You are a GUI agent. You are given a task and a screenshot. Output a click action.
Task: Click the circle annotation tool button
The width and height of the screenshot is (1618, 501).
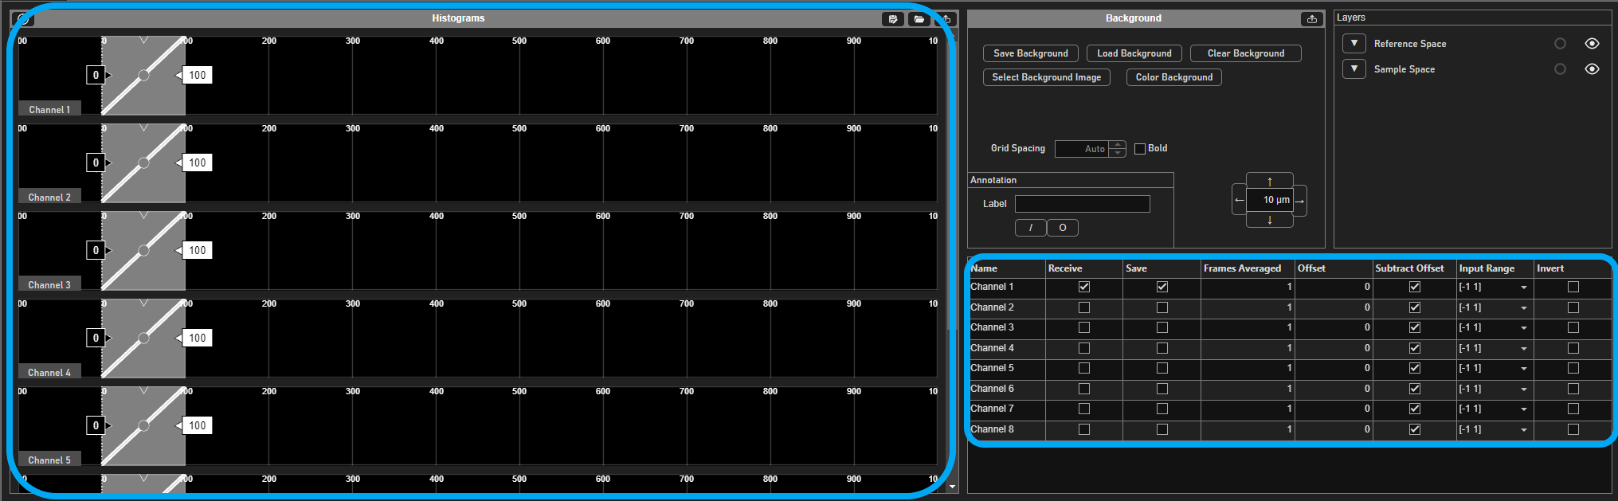tap(1062, 228)
